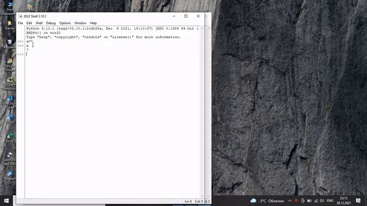367x206 pixels.
Task: Open the clock showing 23:15
Action: pos(344,201)
